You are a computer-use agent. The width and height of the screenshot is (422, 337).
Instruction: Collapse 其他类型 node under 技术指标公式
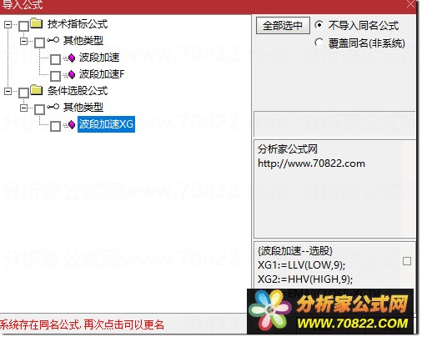tap(24, 41)
